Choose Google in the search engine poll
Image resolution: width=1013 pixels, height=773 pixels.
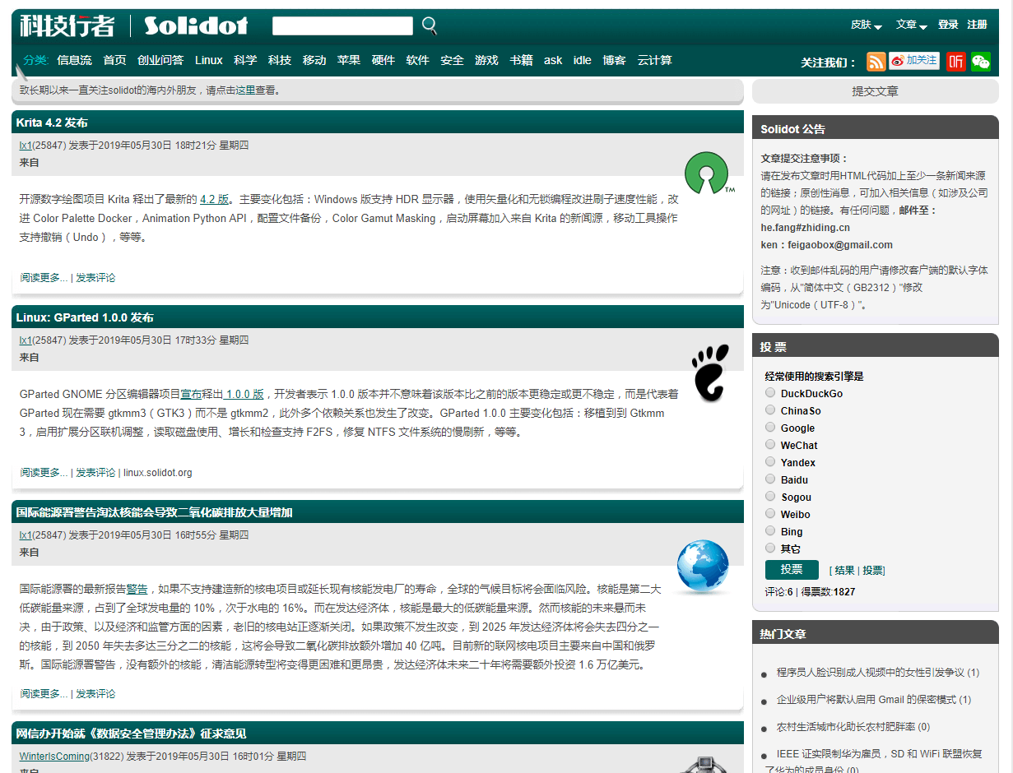(x=770, y=428)
